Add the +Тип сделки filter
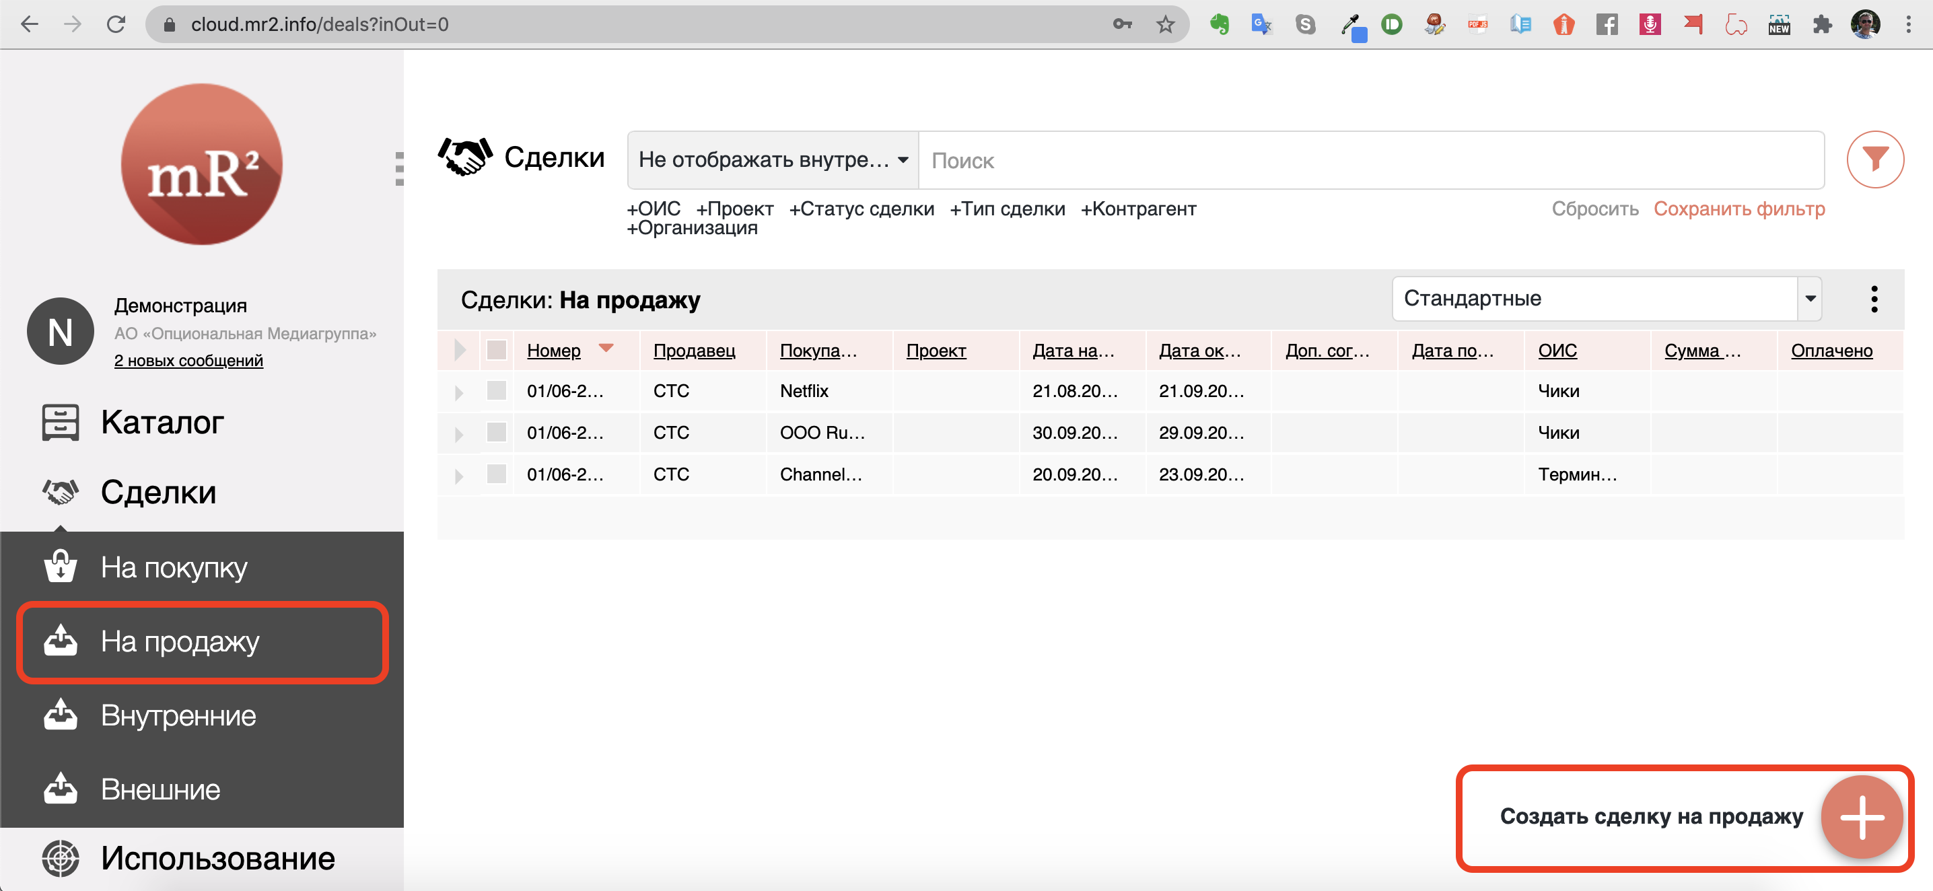 click(1006, 209)
